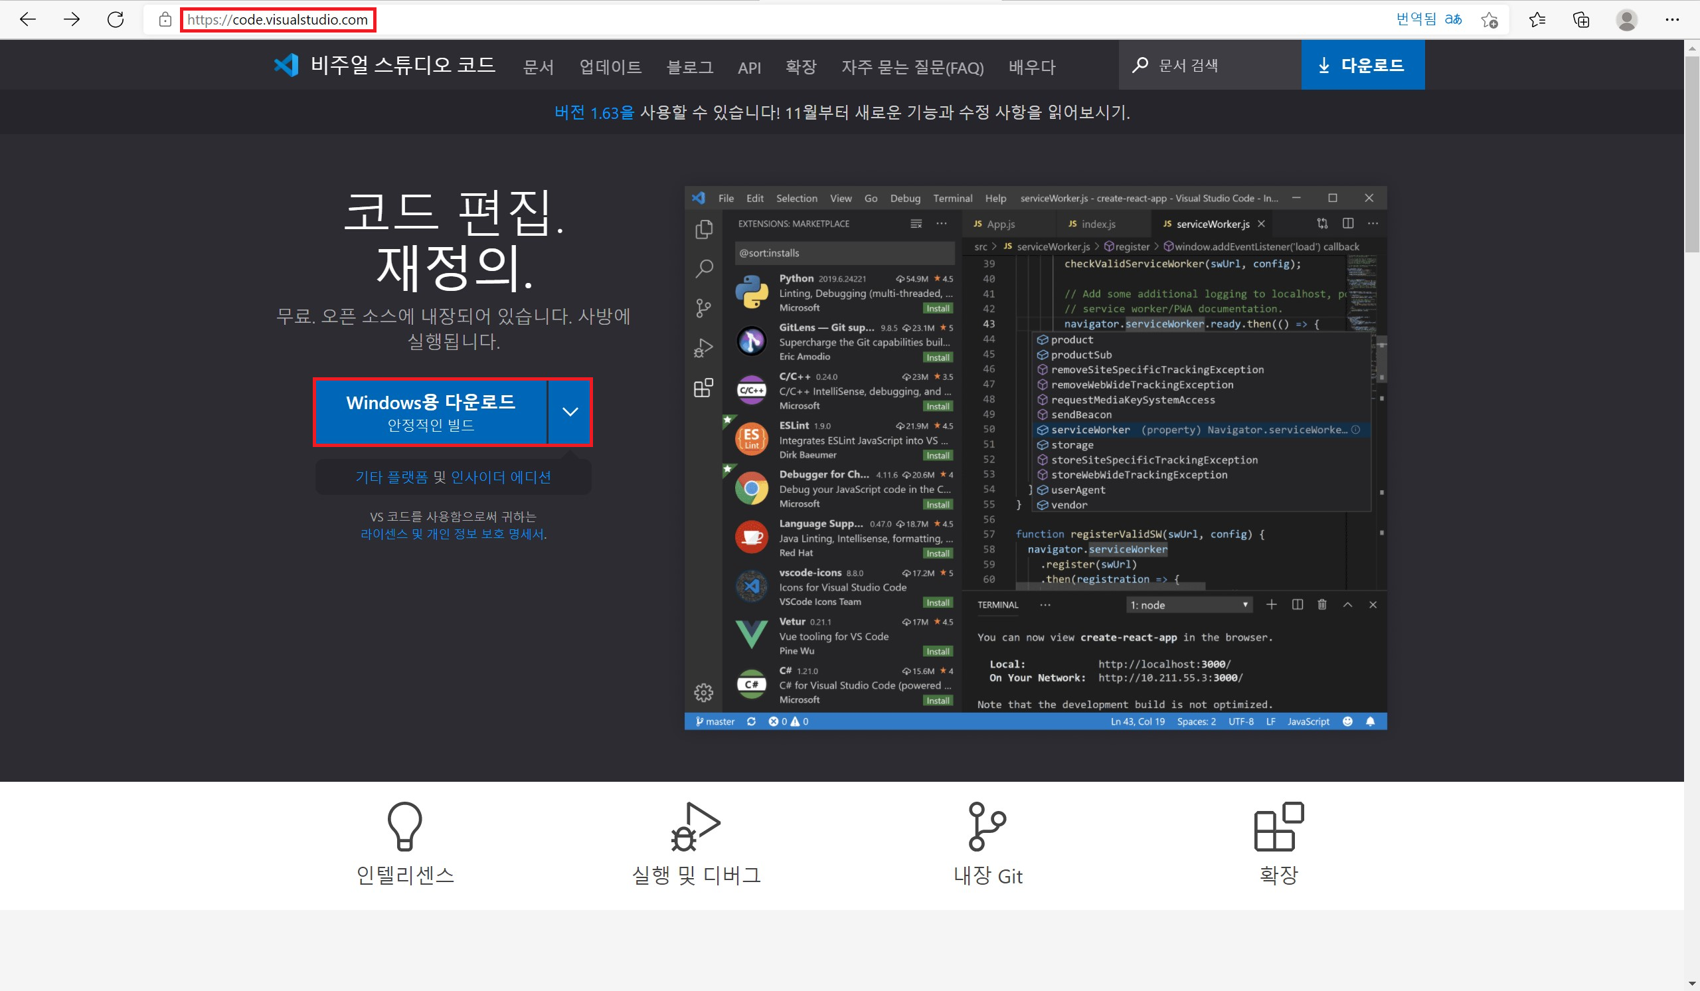Open the browser Collections icon
This screenshot has height=991, width=1700.
1581,19
